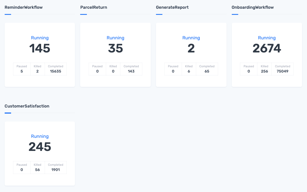
Task: Select the Completed label in CustomerSatisfaction card
Action: pyautogui.click(x=56, y=165)
